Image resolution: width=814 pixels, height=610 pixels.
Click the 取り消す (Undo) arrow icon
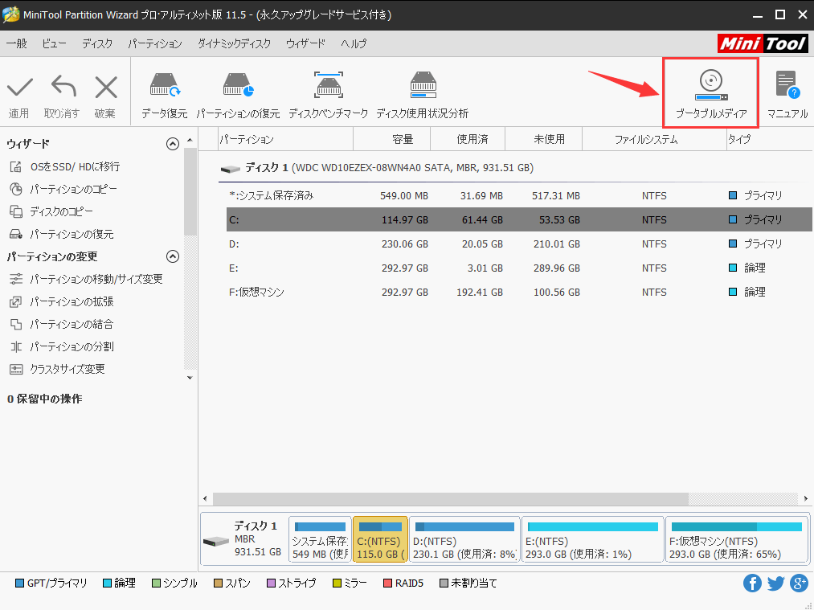61,91
